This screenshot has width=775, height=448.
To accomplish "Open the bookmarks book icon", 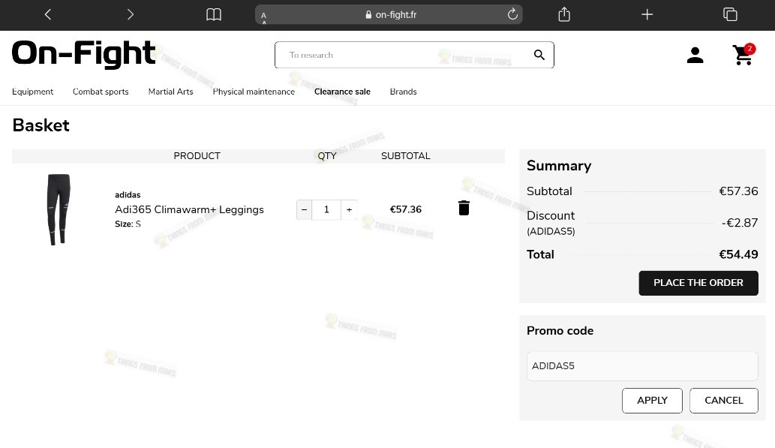I will click(x=214, y=14).
